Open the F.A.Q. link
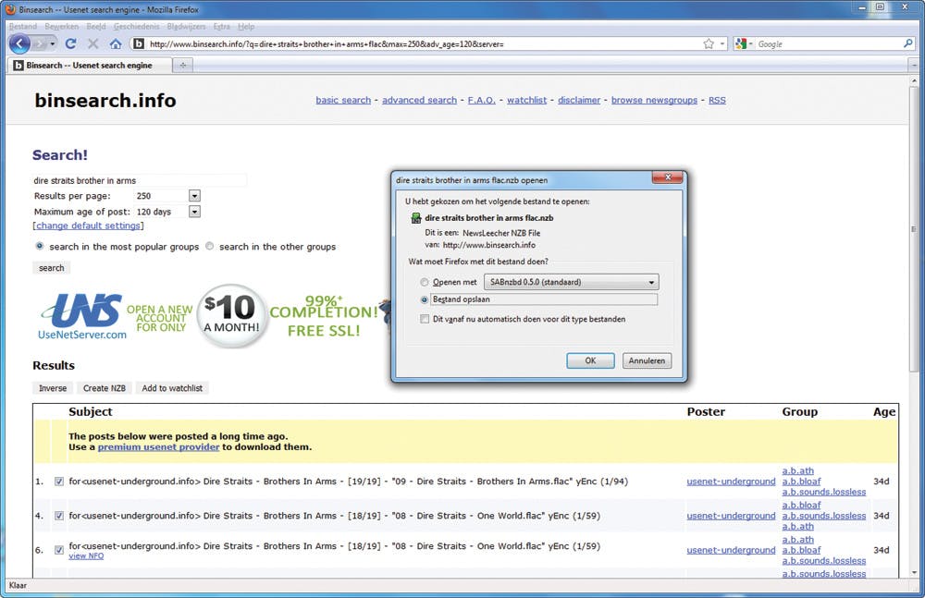 coord(481,100)
